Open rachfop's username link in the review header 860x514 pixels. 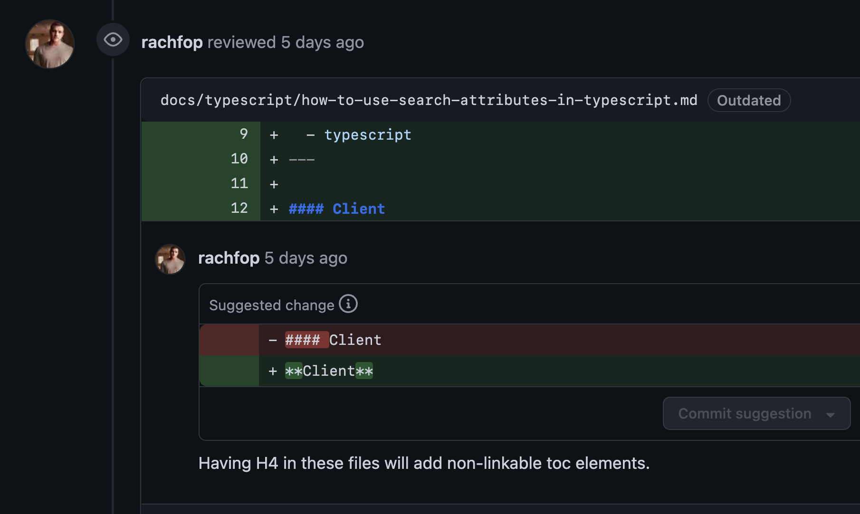click(172, 42)
